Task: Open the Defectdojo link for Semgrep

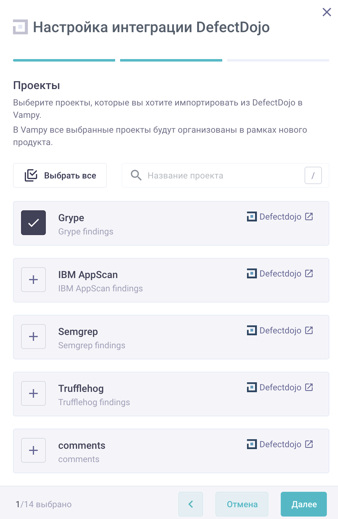Action: point(280,330)
